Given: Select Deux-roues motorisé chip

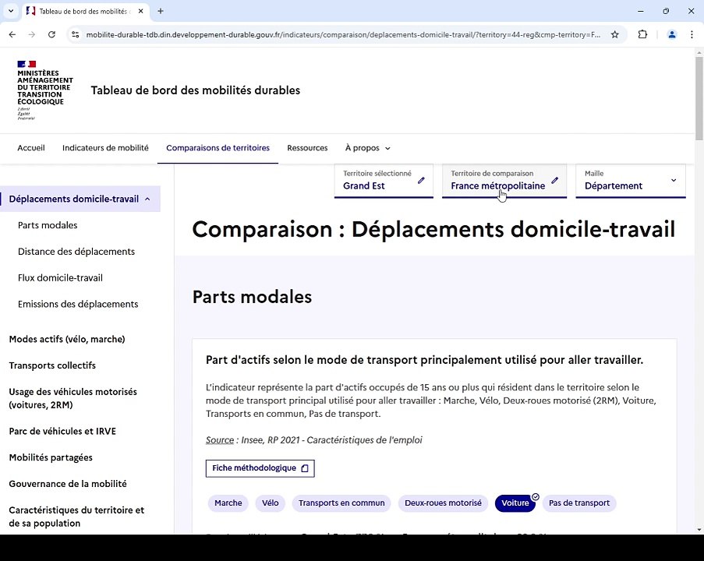Looking at the screenshot, I should (443, 503).
